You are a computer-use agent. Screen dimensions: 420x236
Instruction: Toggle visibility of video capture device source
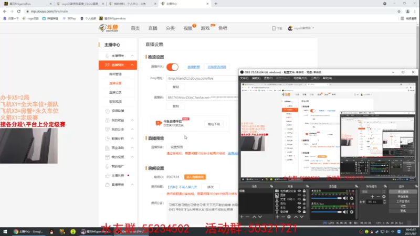[x=299, y=191]
